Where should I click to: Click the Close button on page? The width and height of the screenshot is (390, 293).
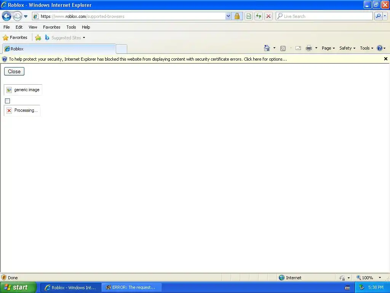point(14,71)
